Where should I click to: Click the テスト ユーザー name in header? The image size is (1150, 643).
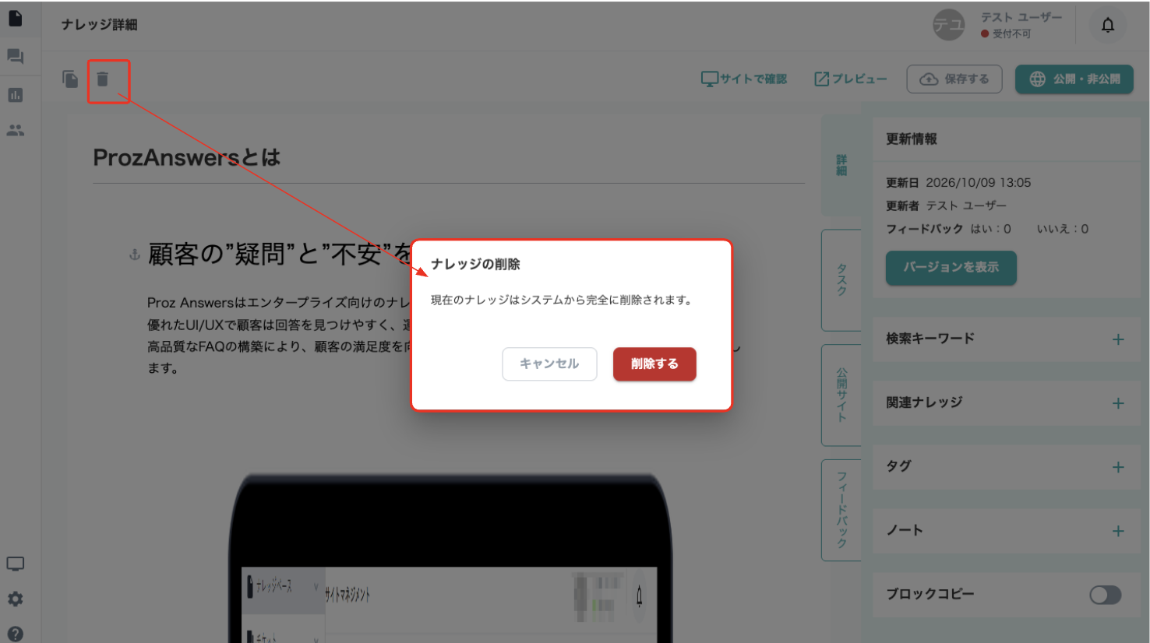click(x=1021, y=18)
